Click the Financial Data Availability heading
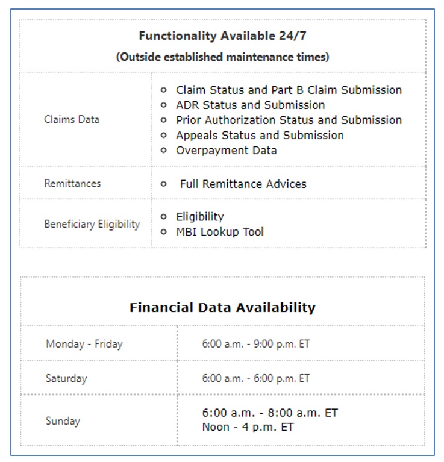The width and height of the screenshot is (444, 462). (x=222, y=307)
